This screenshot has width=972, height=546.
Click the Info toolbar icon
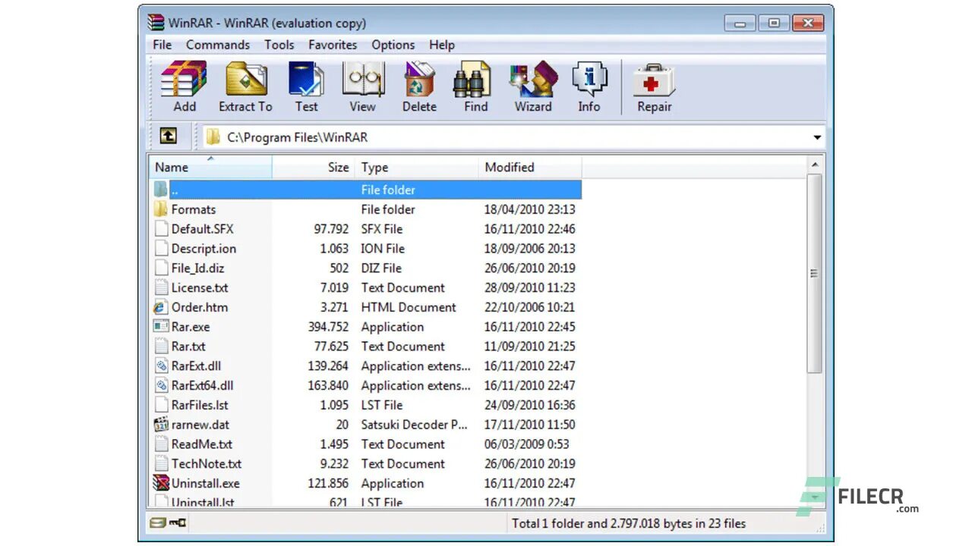589,79
